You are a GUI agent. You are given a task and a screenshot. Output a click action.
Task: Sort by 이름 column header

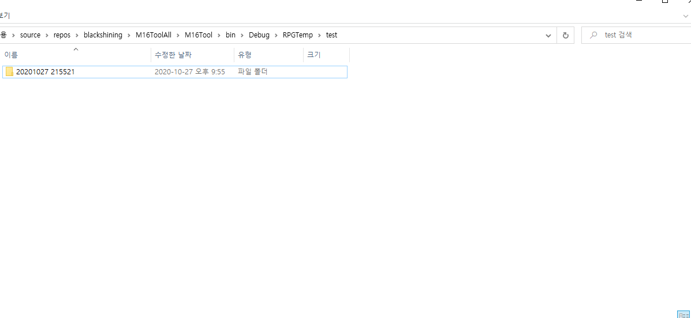click(12, 55)
